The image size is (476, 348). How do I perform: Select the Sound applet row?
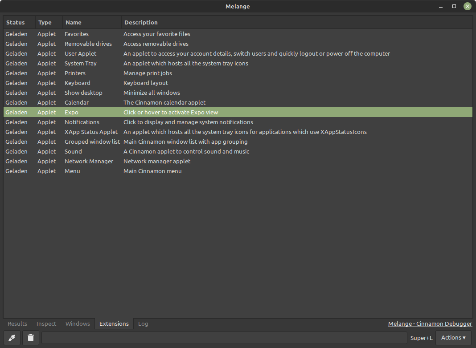pos(238,152)
